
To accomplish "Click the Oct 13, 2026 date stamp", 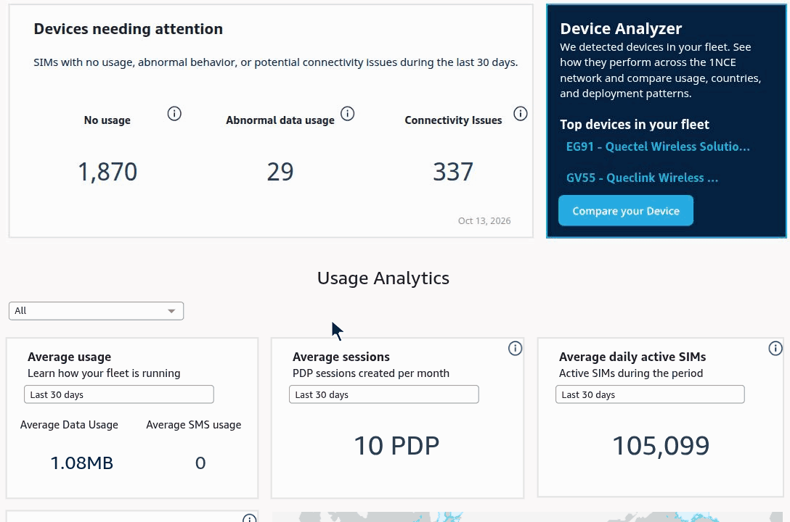I will click(x=484, y=221).
